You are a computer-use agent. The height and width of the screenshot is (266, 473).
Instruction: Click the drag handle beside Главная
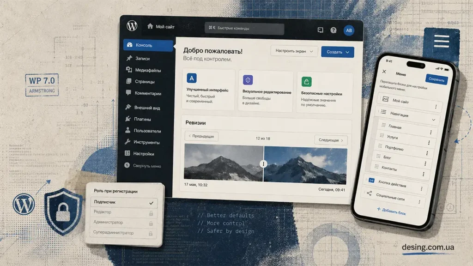point(384,125)
